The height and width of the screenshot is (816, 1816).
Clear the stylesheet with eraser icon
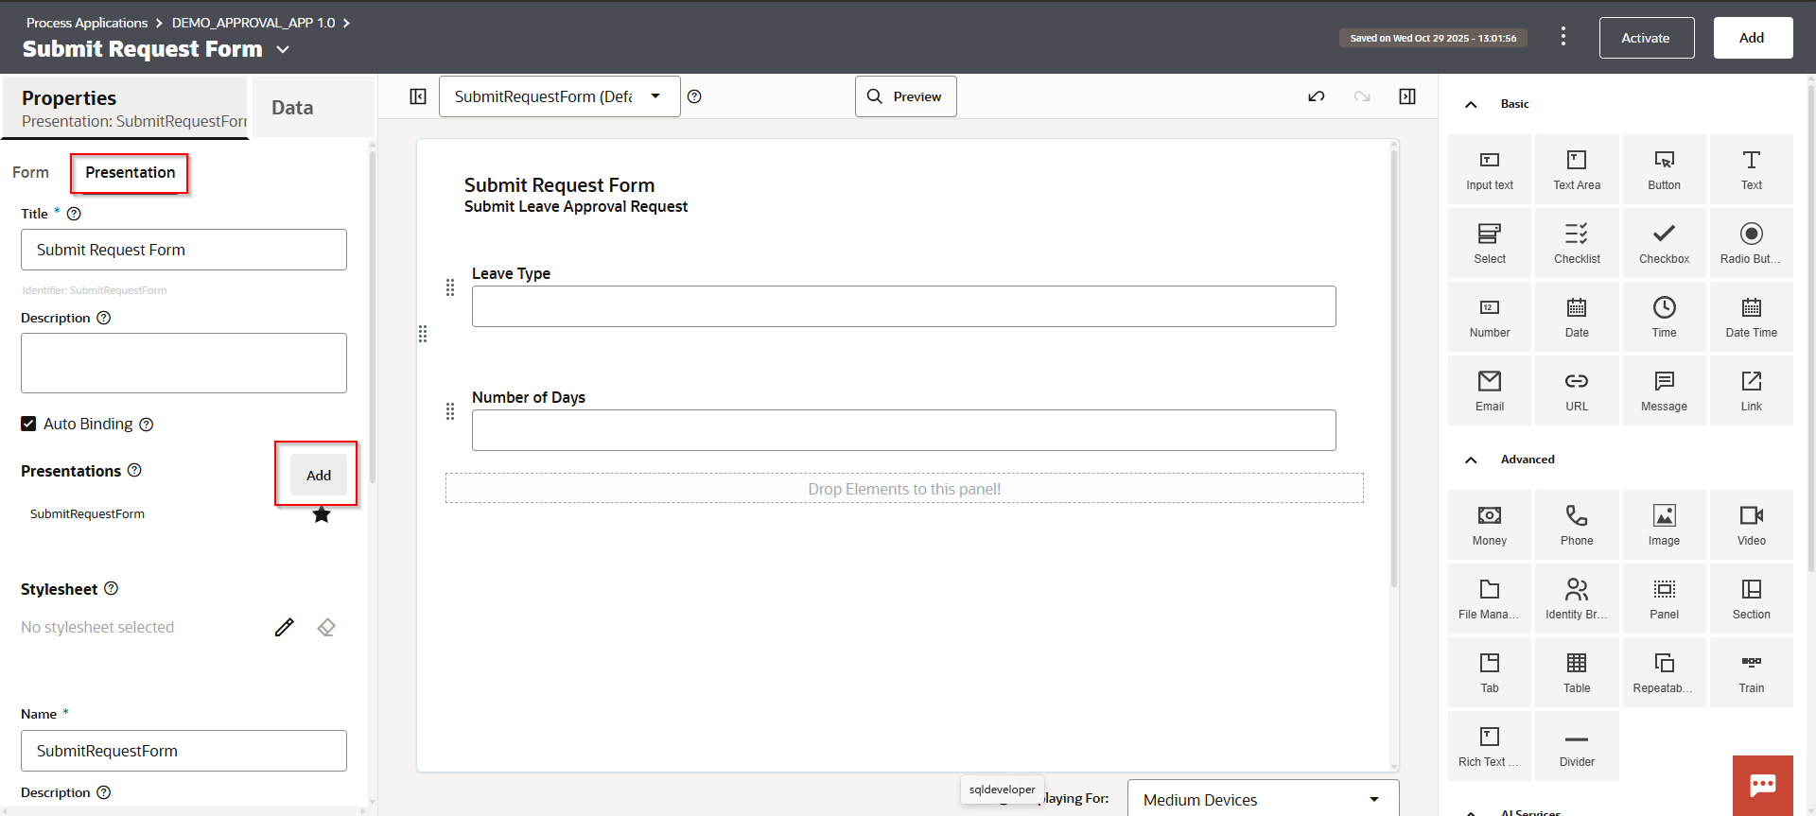[326, 628]
